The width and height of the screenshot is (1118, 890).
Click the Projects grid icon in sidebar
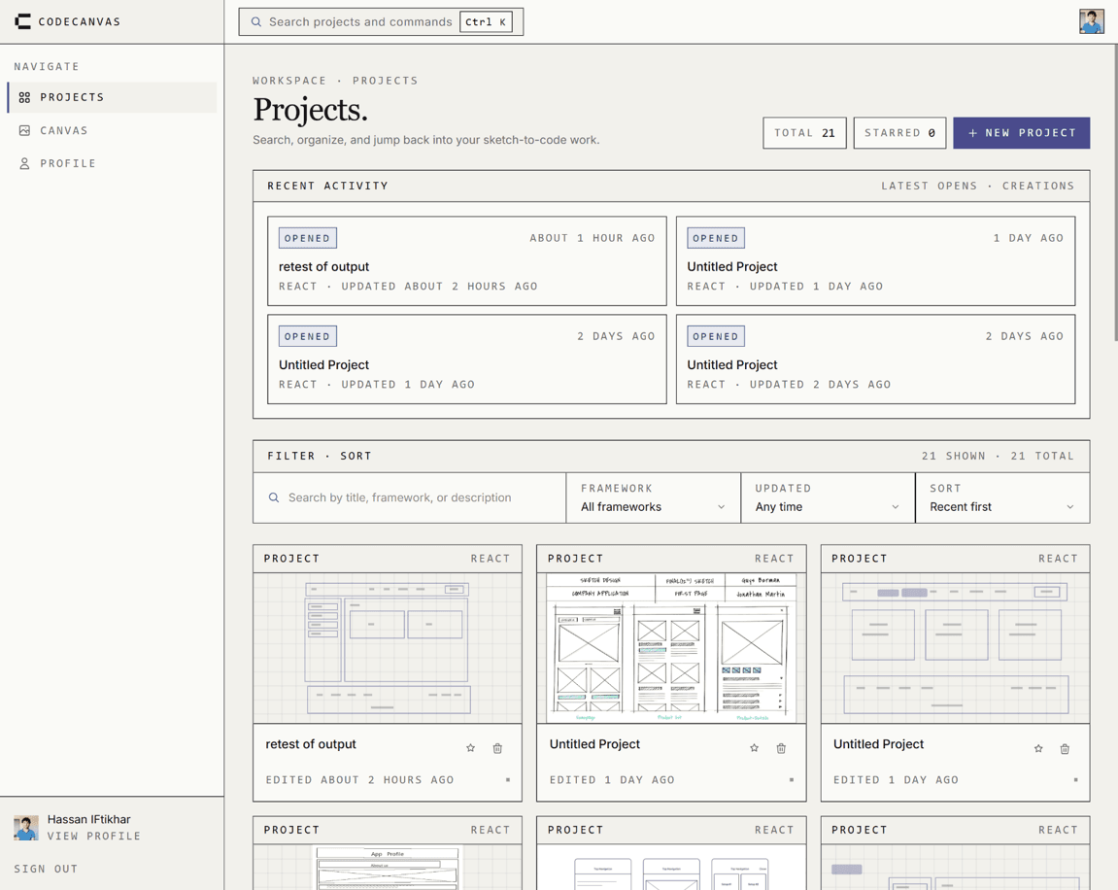pos(24,98)
